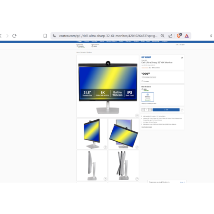Image resolution: width=214 pixels, height=214 pixels.
Task: Click the Write a review link
Action: (156, 68)
